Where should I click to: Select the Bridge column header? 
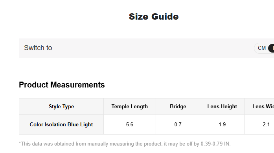(178, 106)
